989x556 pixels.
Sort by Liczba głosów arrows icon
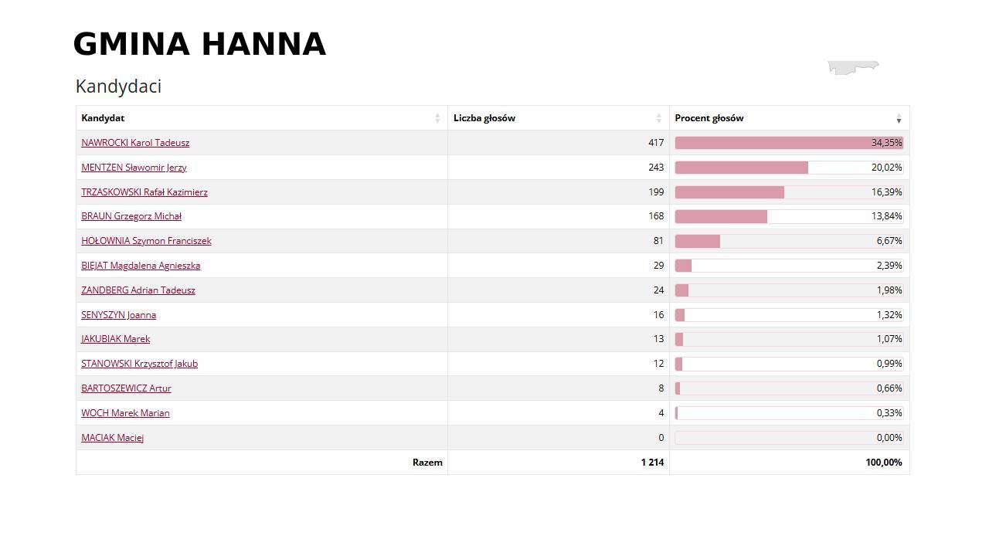tap(659, 118)
